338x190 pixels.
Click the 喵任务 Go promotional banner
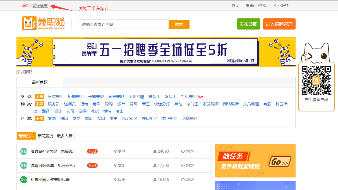[255, 161]
